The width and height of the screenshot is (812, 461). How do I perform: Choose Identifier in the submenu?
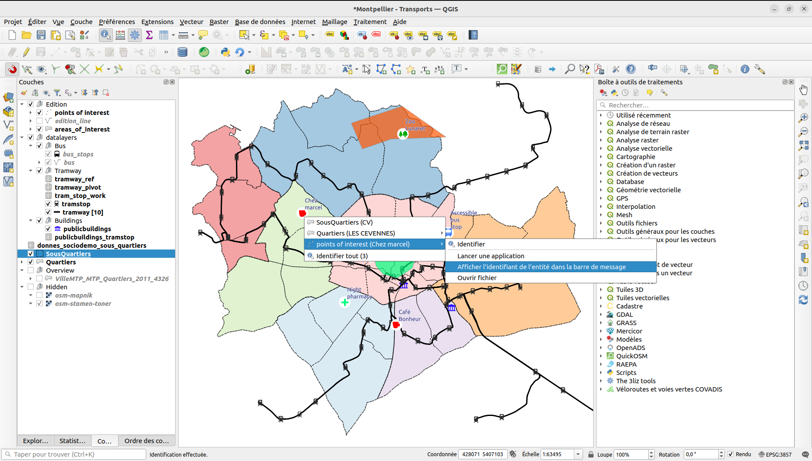(x=551, y=244)
